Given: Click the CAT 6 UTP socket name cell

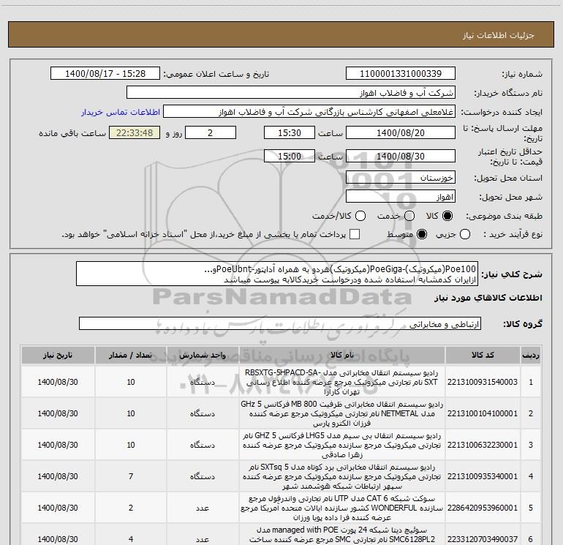Looking at the screenshot, I should click(x=342, y=508).
